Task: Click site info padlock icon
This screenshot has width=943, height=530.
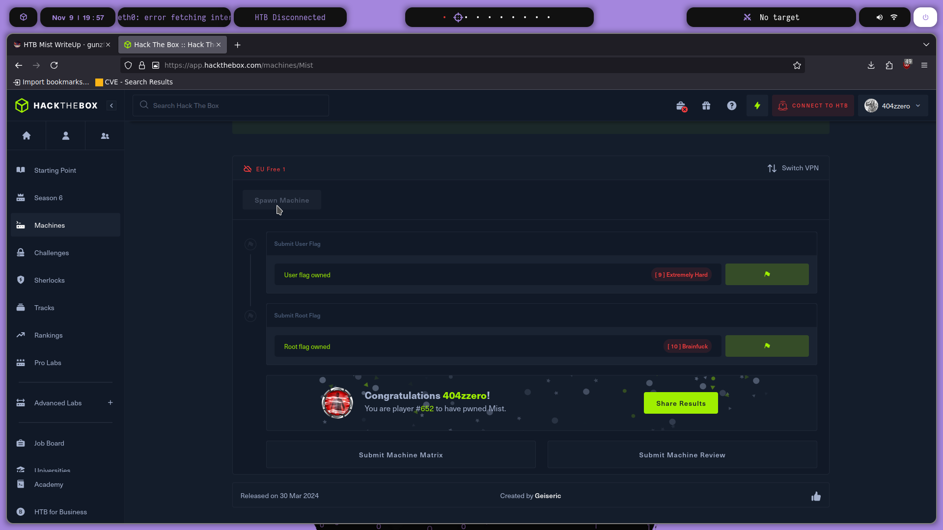Action: coord(142,65)
